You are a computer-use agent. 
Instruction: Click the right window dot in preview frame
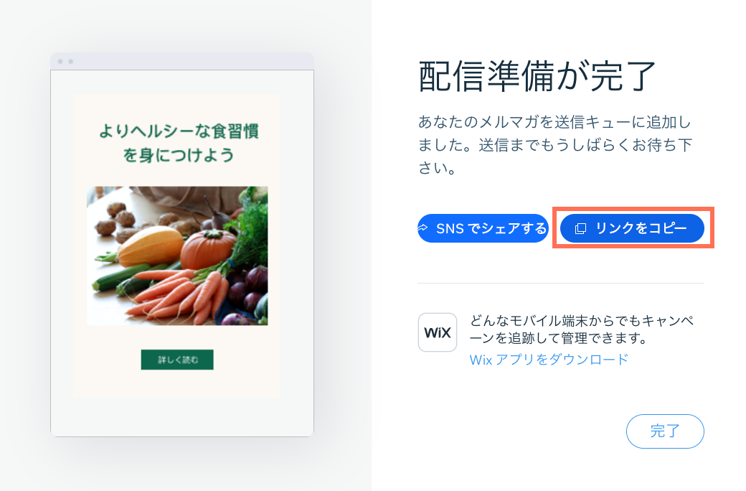70,61
